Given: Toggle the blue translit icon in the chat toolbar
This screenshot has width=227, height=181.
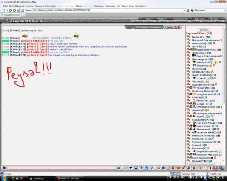Looking at the screenshot, I should point(147,168).
